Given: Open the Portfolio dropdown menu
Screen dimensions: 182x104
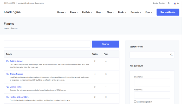Looking at the screenshot, I should coord(87,12).
